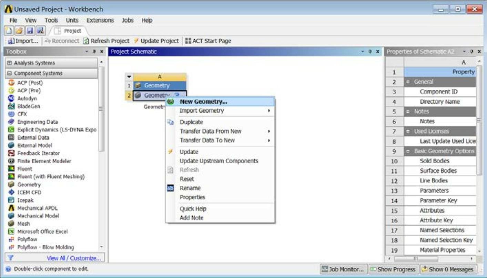Pin the Project Schematic pane
Viewport: 487px width, 278px height.
pos(370,52)
